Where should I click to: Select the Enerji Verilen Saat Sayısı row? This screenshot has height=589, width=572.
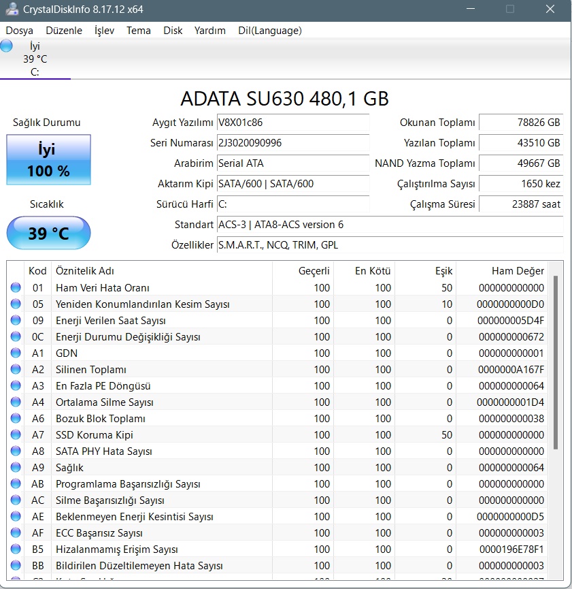pos(277,321)
